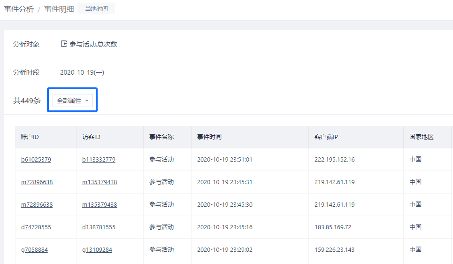Select the analysis period date 2020-10-19(一)
The image size is (453, 264).
(x=82, y=72)
